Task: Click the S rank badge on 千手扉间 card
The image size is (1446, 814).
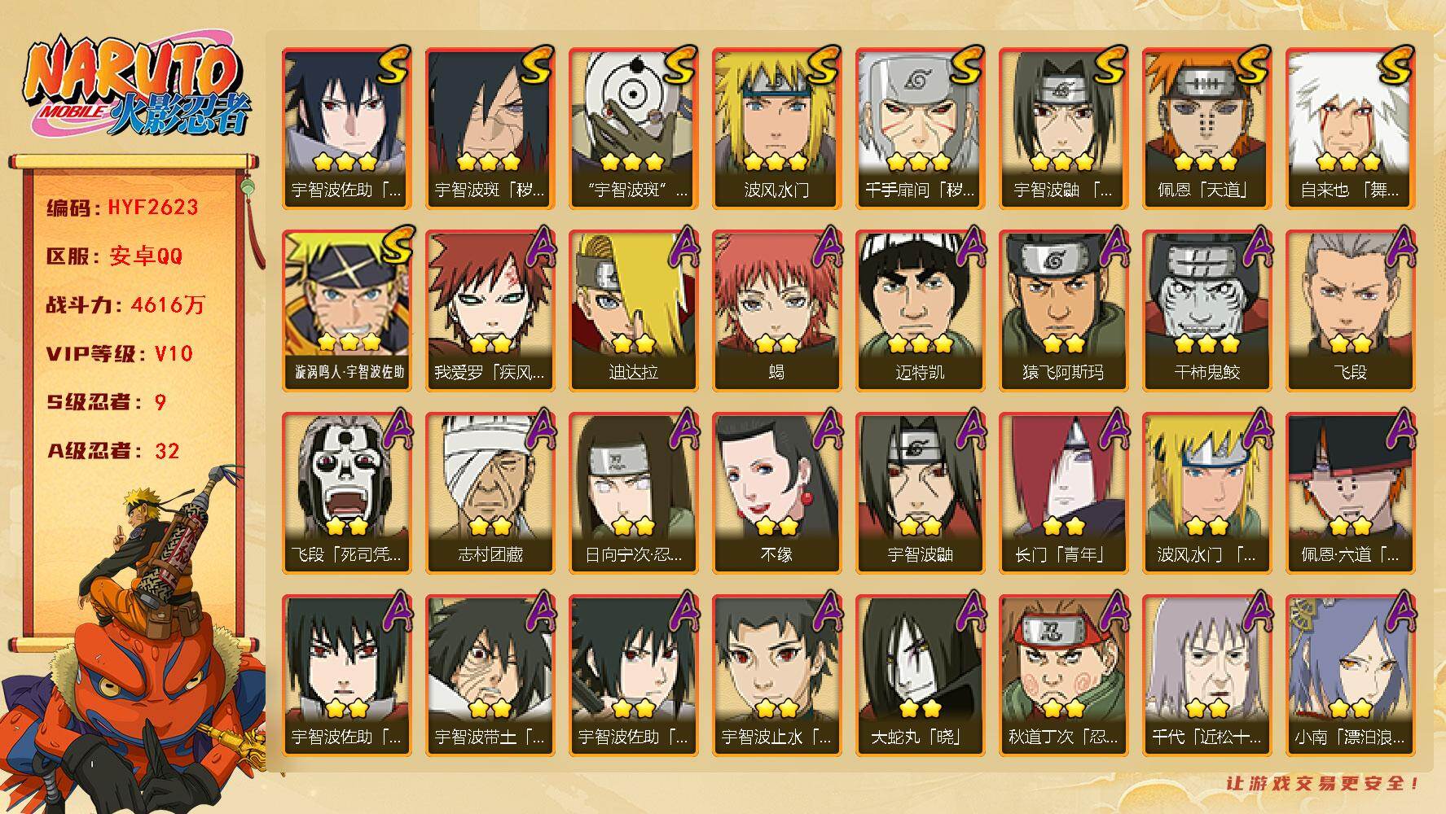Action: (x=965, y=64)
